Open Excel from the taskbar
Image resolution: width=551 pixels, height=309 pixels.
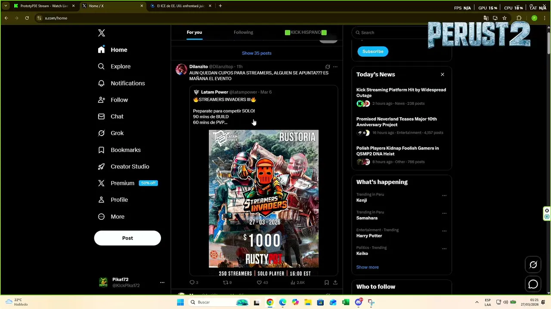click(346, 303)
